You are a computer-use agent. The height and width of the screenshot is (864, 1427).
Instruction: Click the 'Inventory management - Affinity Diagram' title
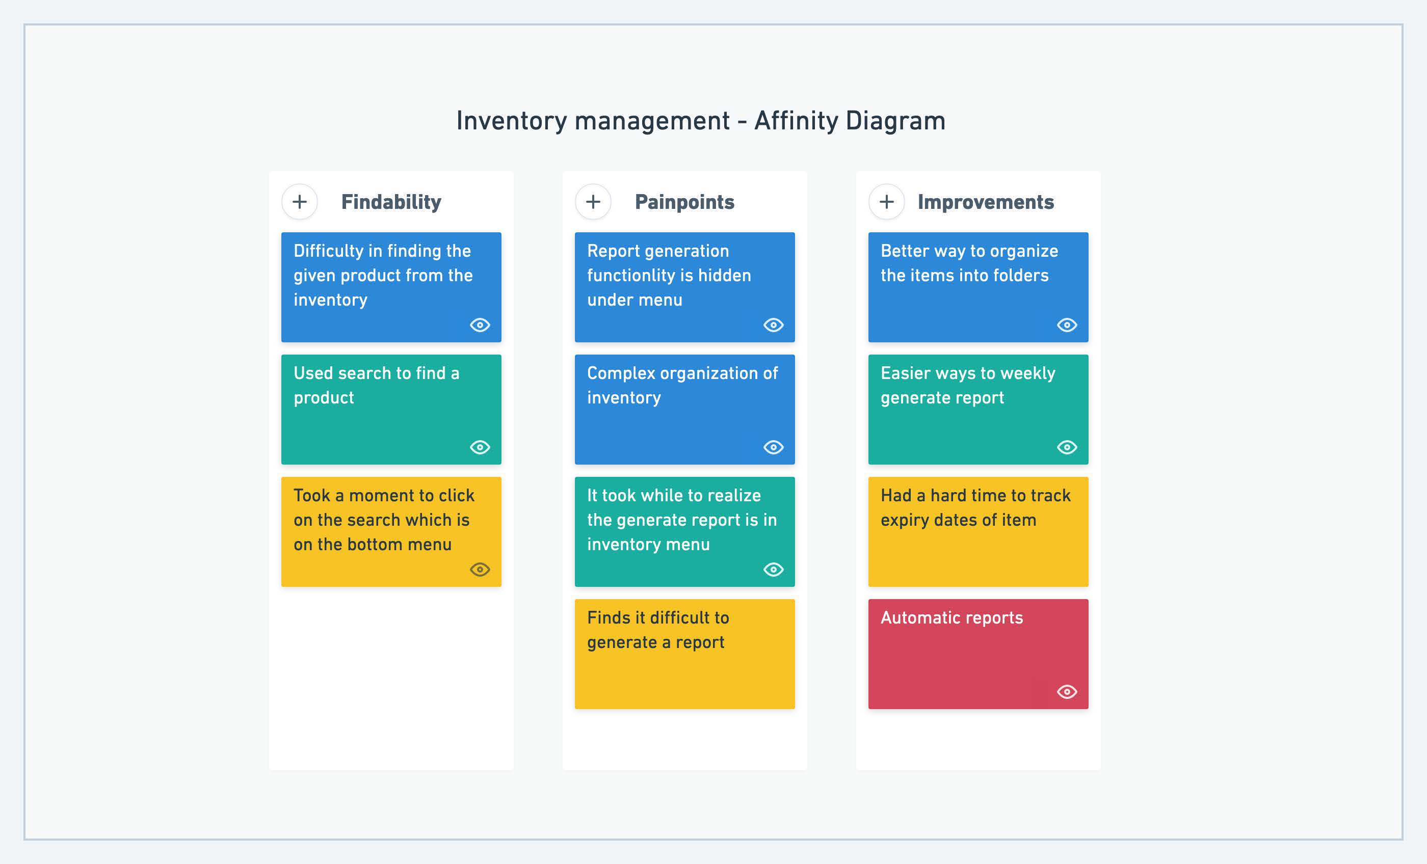pos(701,121)
